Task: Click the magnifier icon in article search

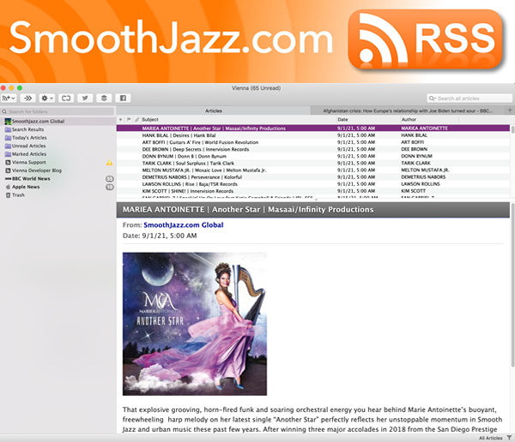Action: point(433,99)
